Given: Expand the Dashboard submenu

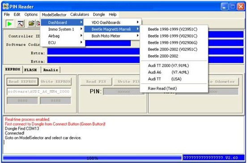Looking at the screenshot, I should click(62, 22).
